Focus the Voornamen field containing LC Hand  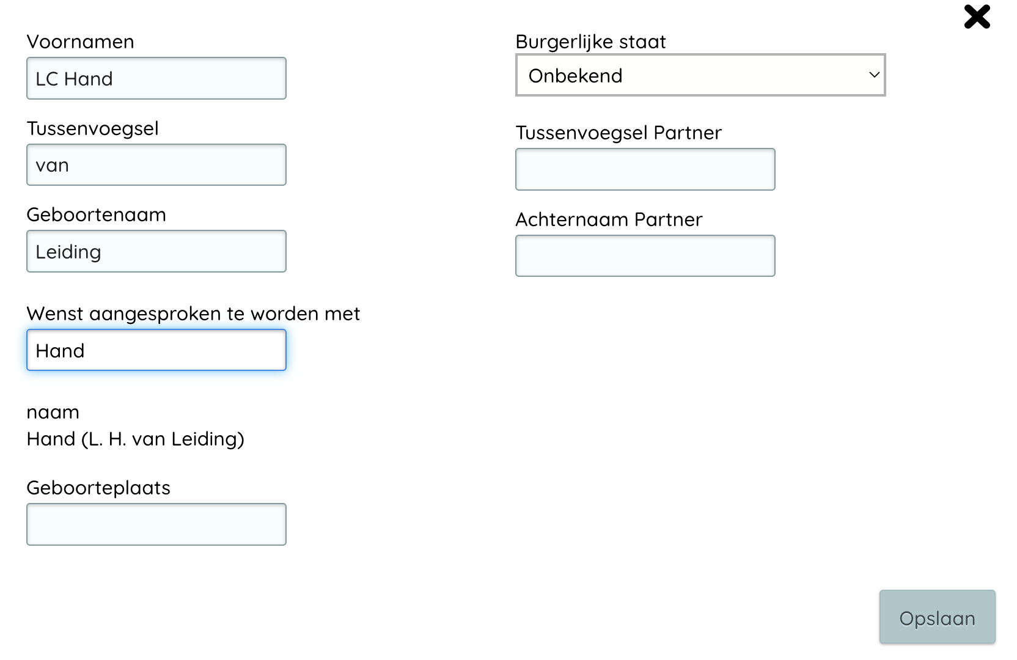(x=156, y=78)
